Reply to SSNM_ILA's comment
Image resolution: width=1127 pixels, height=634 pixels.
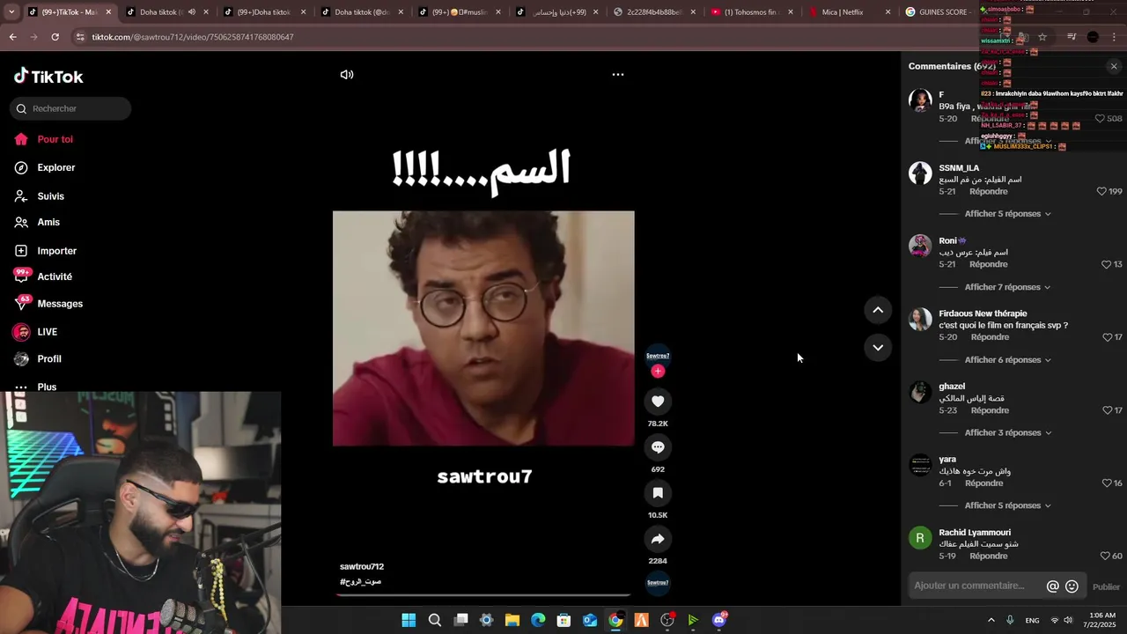pyautogui.click(x=989, y=191)
